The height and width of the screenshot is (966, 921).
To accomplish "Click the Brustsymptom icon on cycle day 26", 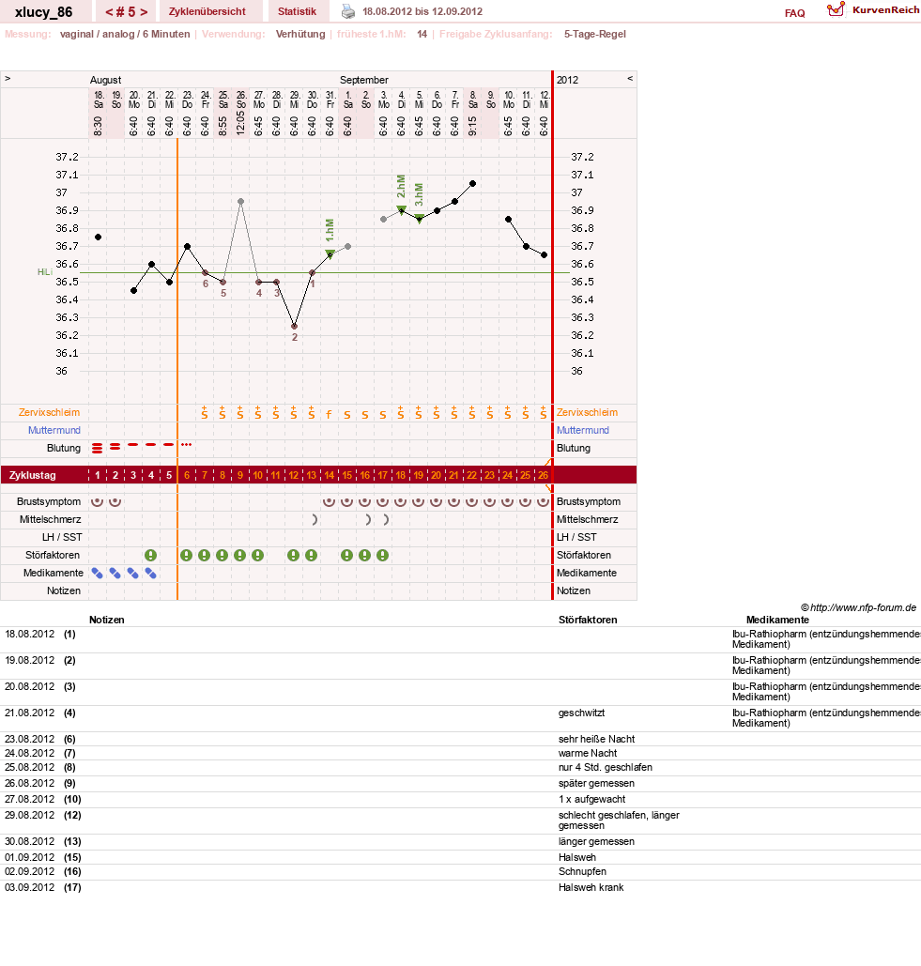I will tap(543, 501).
